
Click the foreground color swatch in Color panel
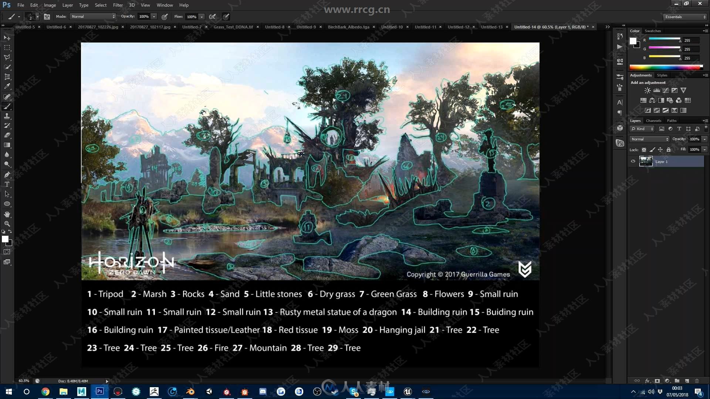coord(633,41)
